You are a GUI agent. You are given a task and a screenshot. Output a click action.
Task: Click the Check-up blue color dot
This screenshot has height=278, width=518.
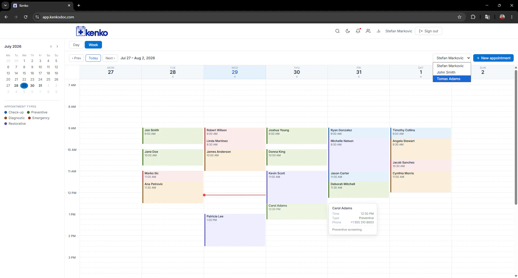pyautogui.click(x=6, y=112)
